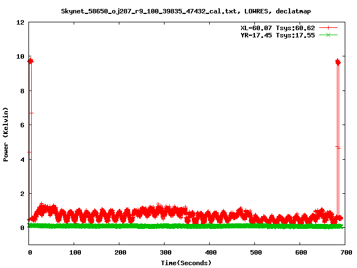Image resolution: width=357 pixels, height=268 pixels.
Task: Click y-axis tick label 10
Action: click(x=20, y=56)
